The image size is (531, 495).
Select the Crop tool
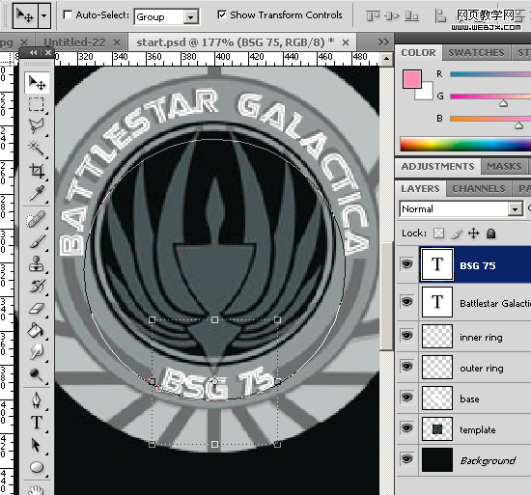(37, 170)
